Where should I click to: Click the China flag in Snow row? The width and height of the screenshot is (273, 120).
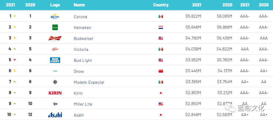point(161,71)
